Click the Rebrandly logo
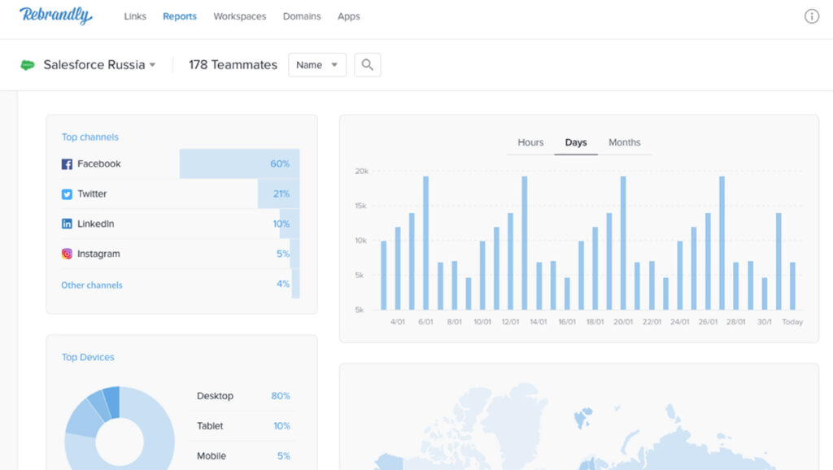This screenshot has width=833, height=470. tap(56, 15)
